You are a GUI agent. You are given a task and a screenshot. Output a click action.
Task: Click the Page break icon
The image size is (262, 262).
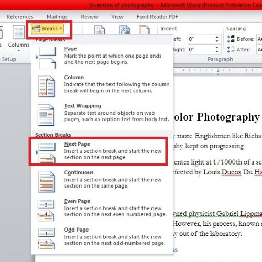[x=46, y=58]
